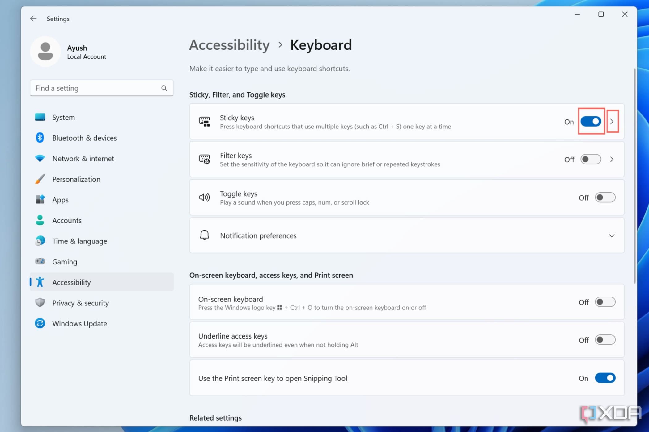Click the Apps icon in sidebar

[x=40, y=199]
